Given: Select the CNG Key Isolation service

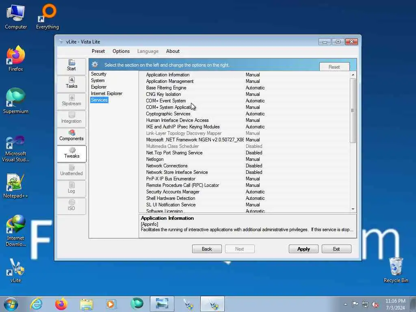Looking at the screenshot, I should pyautogui.click(x=163, y=94).
